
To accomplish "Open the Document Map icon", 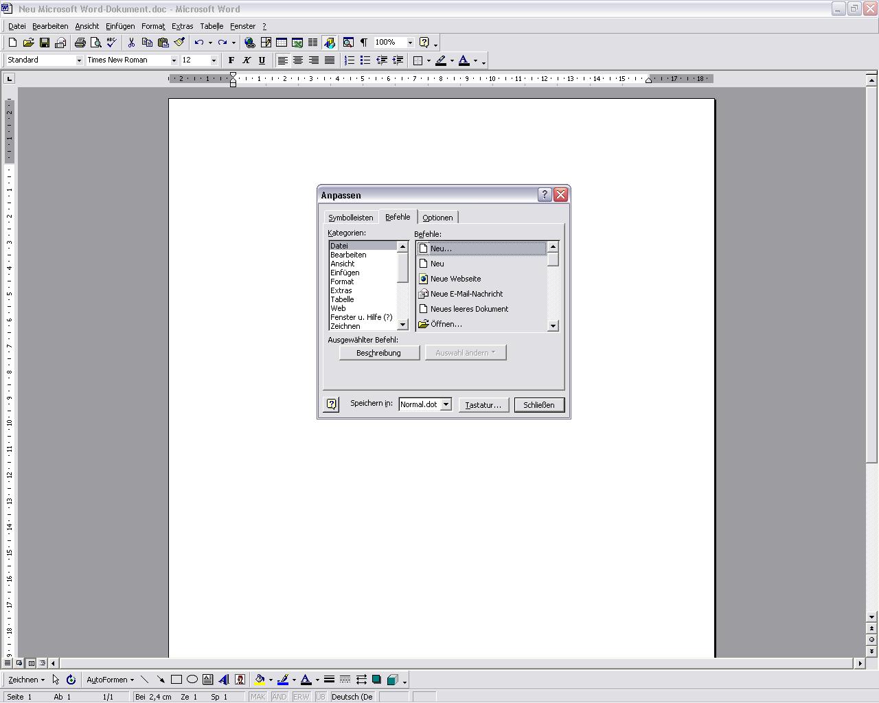I will point(348,43).
